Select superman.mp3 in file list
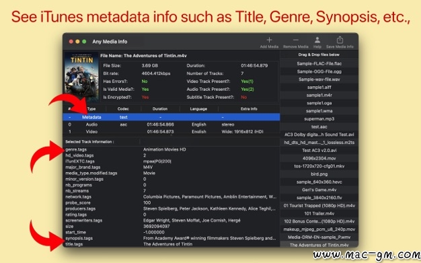421x263 pixels. coord(319,119)
